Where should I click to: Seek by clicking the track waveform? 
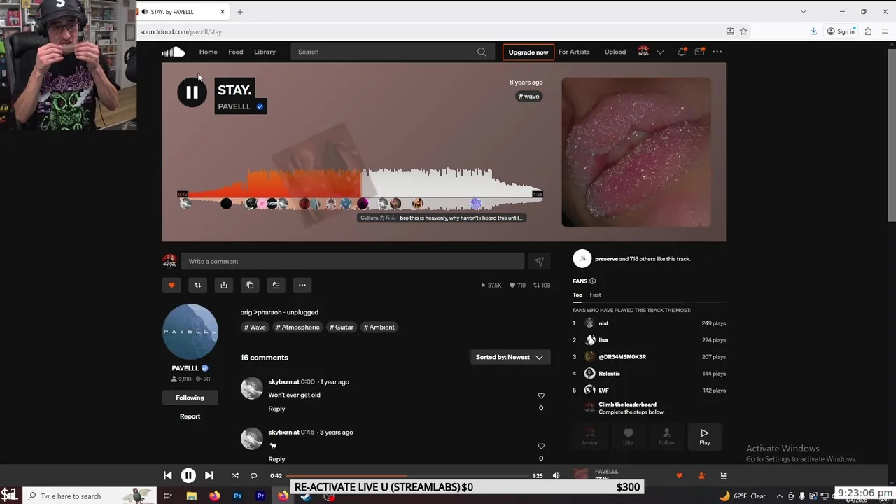360,189
